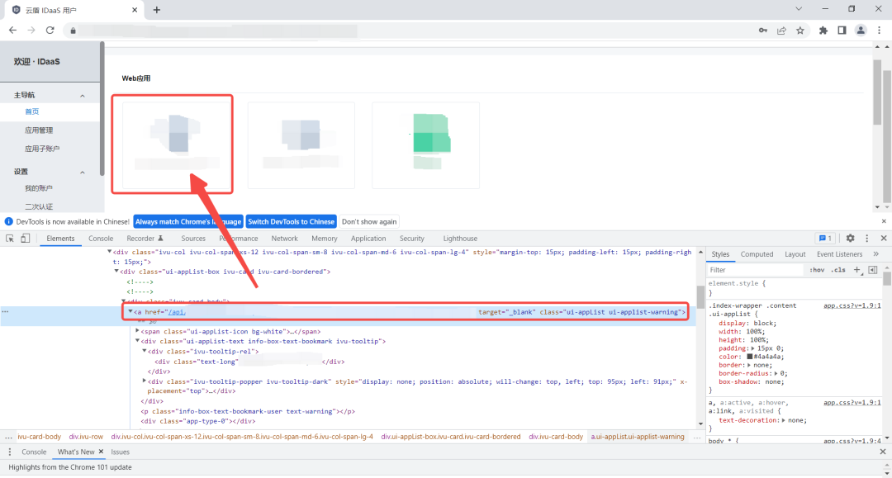Collapse the 设置 sidebar section

pyautogui.click(x=83, y=173)
